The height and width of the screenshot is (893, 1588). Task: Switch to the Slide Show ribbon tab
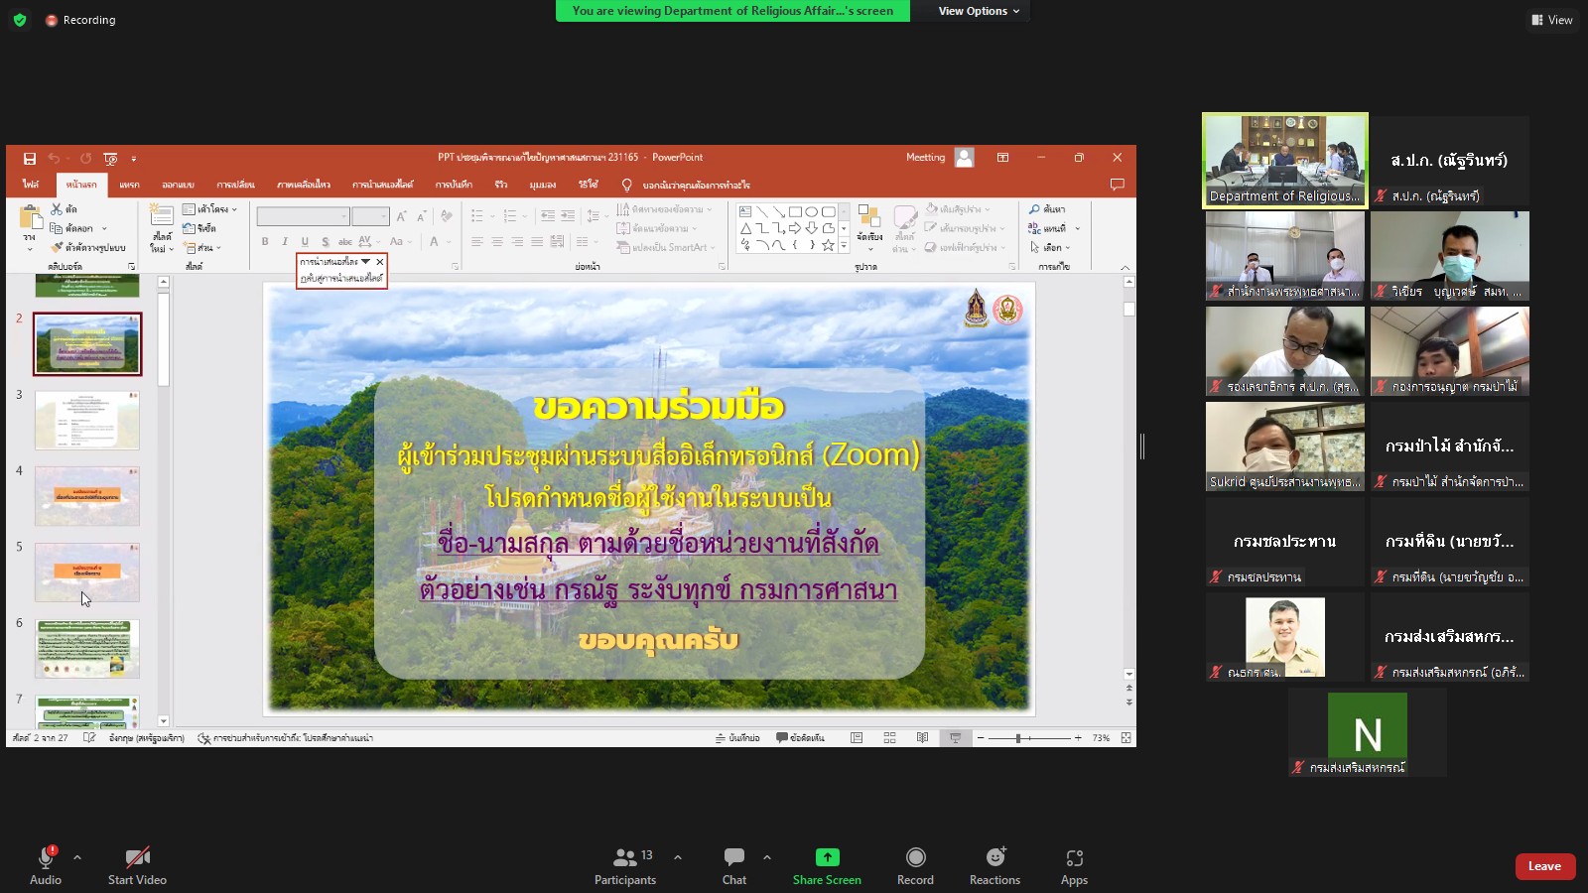point(382,185)
